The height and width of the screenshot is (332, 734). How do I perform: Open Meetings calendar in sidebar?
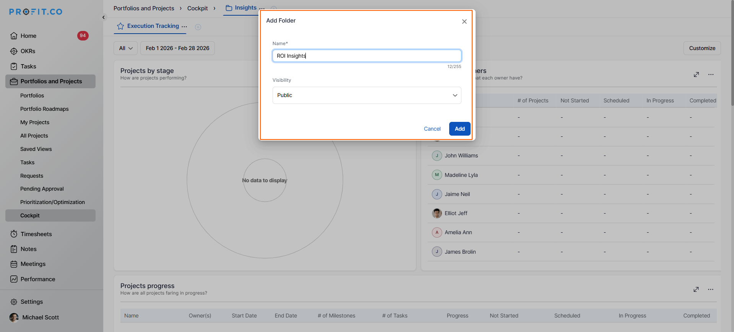(x=33, y=264)
